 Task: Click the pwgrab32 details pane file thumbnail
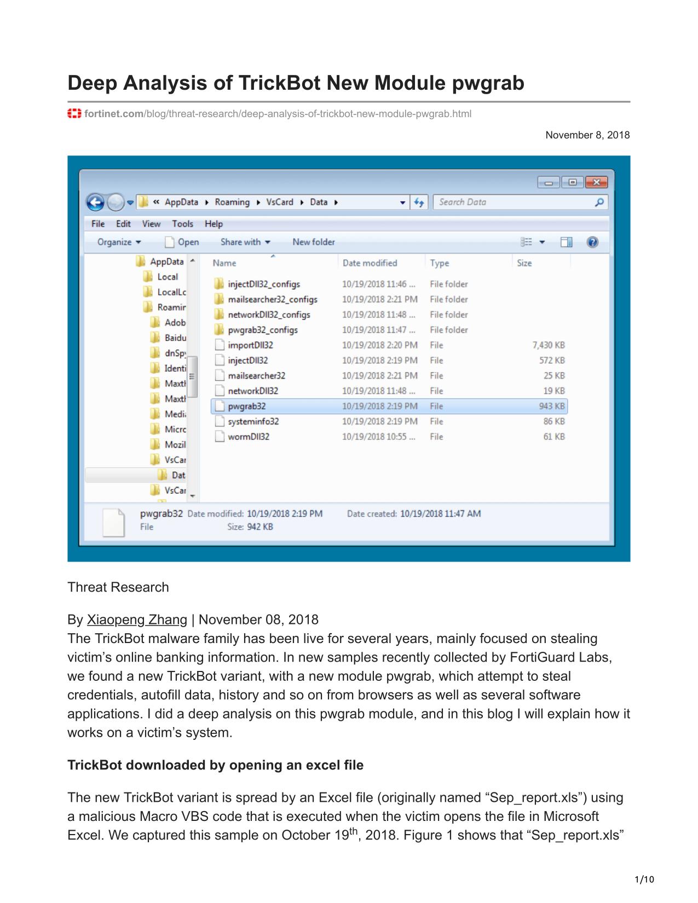[x=114, y=522]
